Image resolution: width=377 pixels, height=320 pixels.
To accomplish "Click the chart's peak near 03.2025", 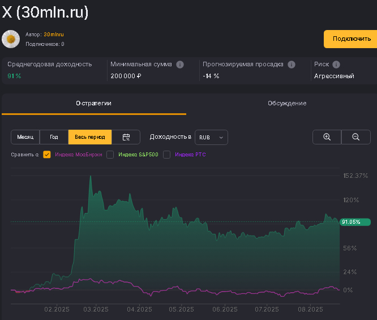I will click(x=91, y=177).
